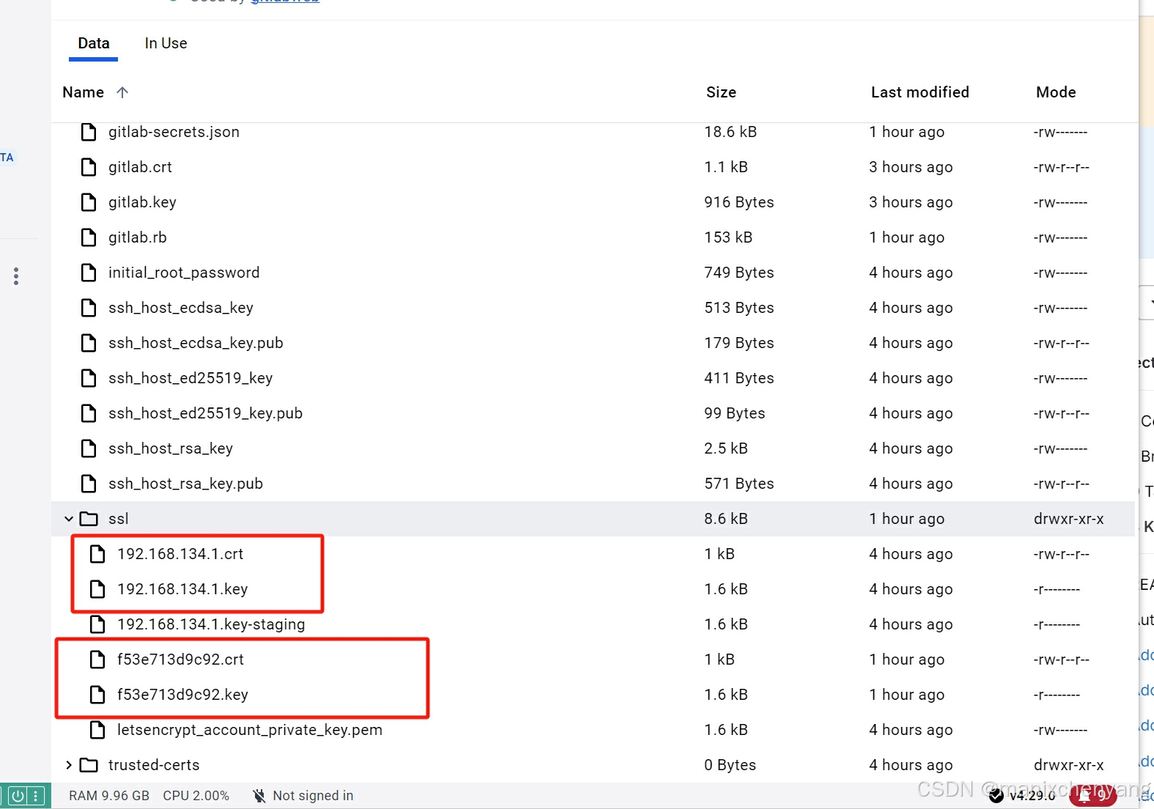The width and height of the screenshot is (1154, 809).
Task: Switch to the Data tab
Action: point(94,43)
